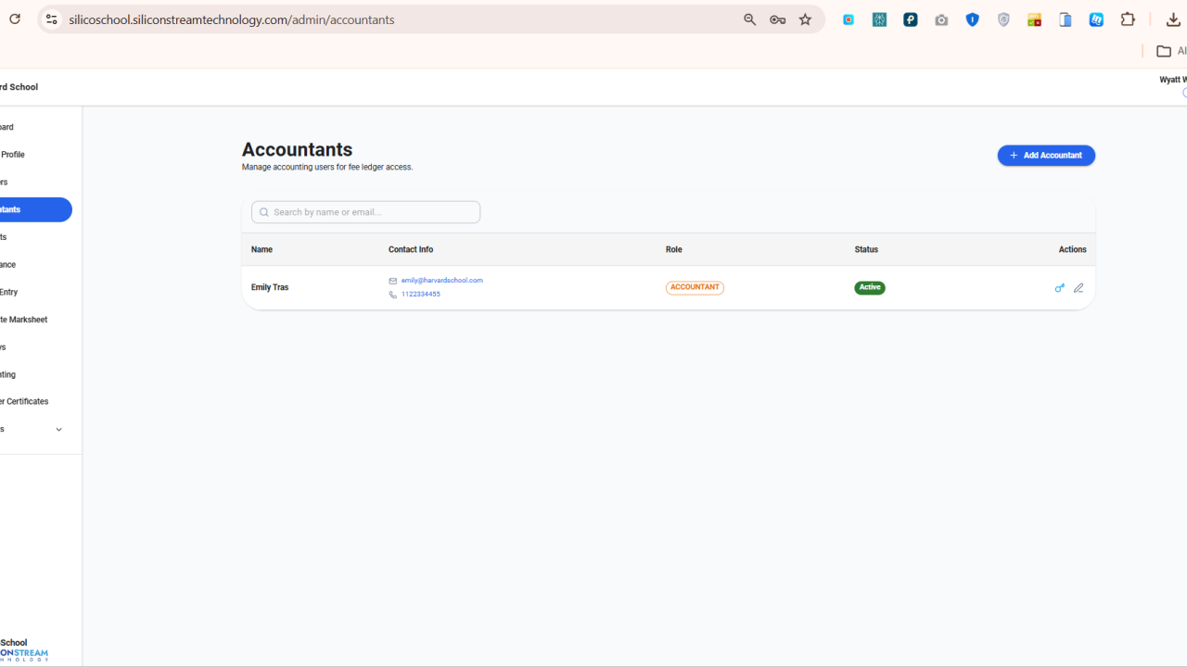Open the blue shield Bitwarden extension
Viewport: 1187px width, 667px height.
tap(972, 19)
